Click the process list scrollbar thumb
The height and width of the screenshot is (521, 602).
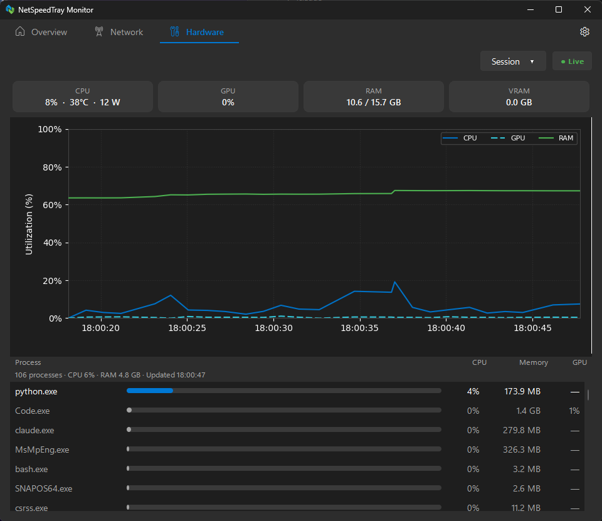[588, 395]
